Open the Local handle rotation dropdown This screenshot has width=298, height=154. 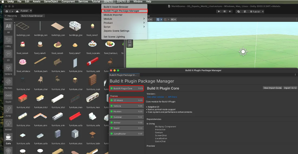[x=150, y=19]
